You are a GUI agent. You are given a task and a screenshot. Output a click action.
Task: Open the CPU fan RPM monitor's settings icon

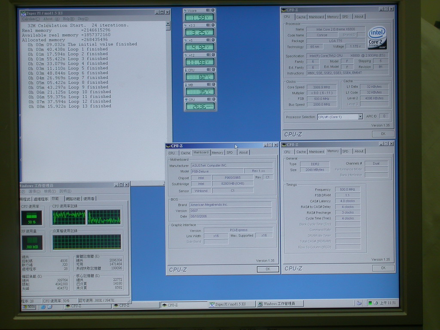pos(209,99)
